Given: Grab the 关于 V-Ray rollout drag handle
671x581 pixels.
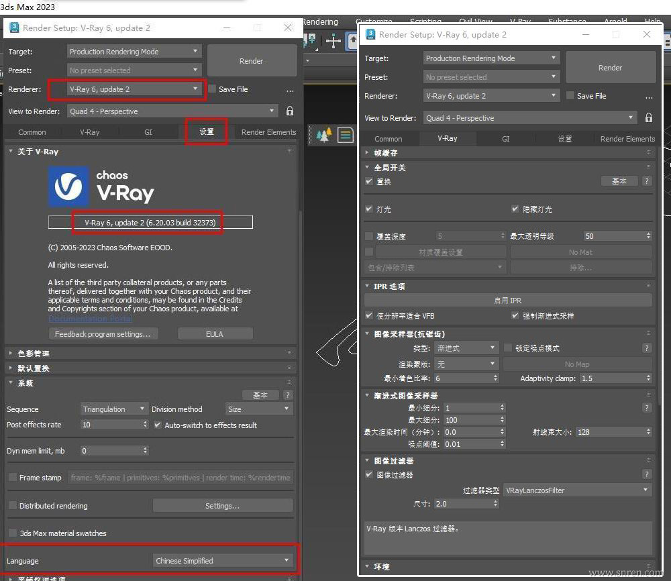Looking at the screenshot, I should 290,150.
